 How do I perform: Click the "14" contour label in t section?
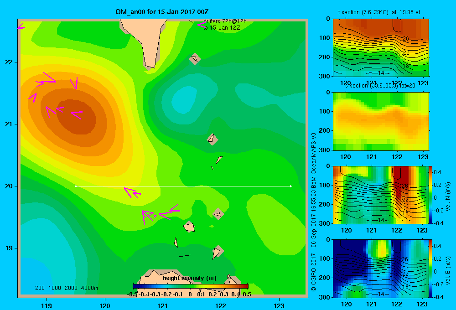click(381, 72)
